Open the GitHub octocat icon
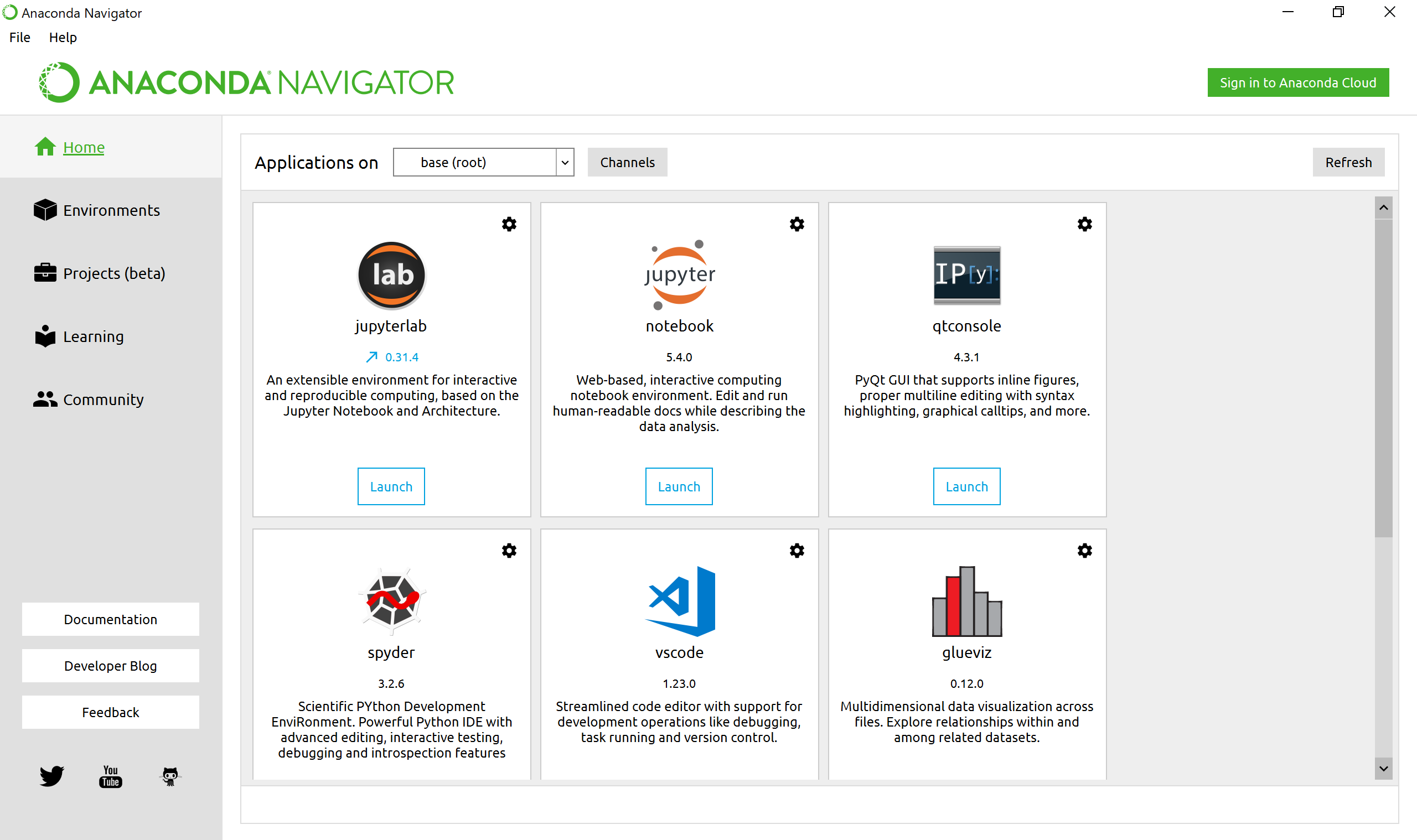The height and width of the screenshot is (840, 1417). [x=170, y=776]
